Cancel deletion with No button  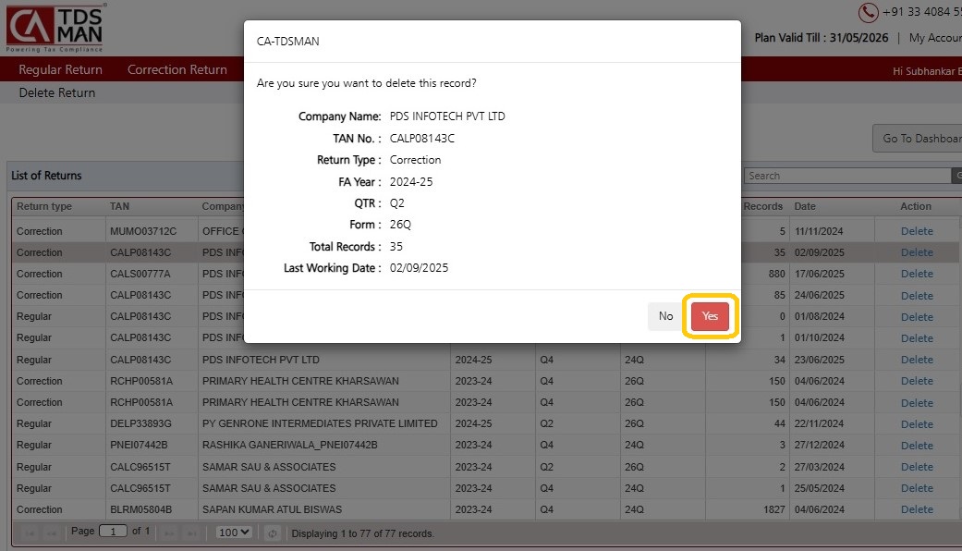[665, 316]
